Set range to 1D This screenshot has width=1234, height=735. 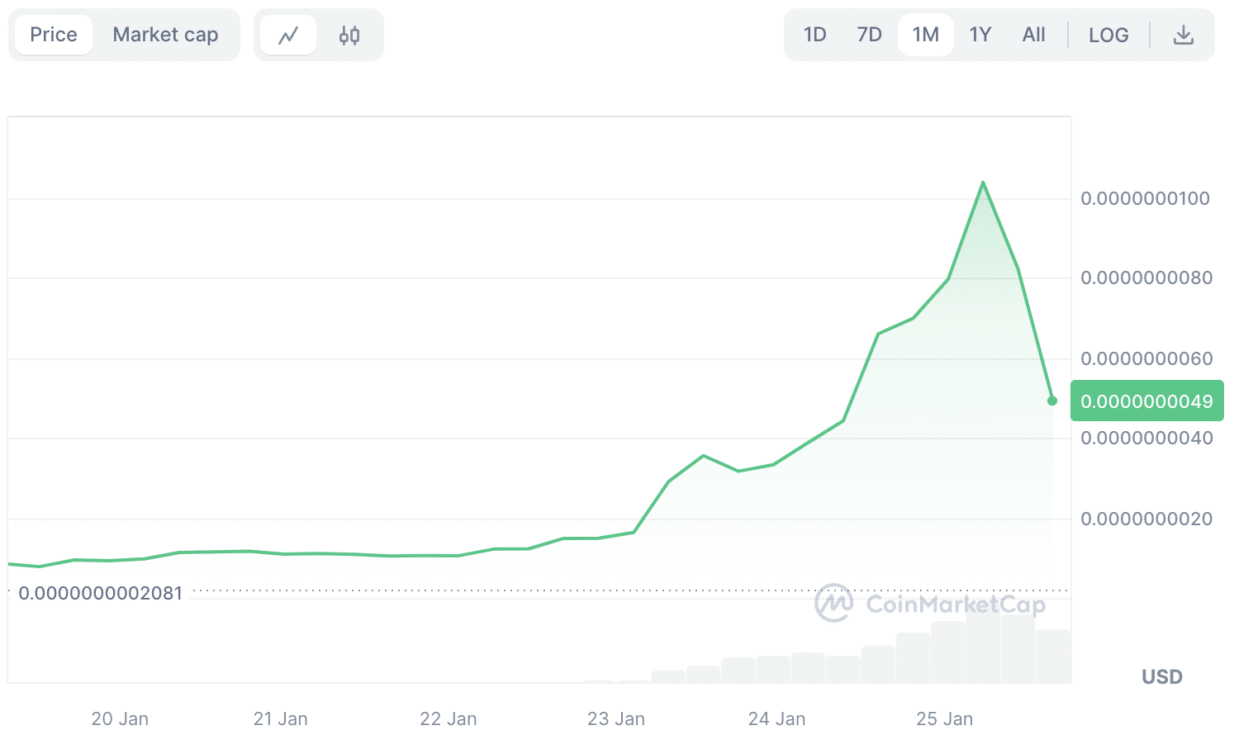(814, 35)
